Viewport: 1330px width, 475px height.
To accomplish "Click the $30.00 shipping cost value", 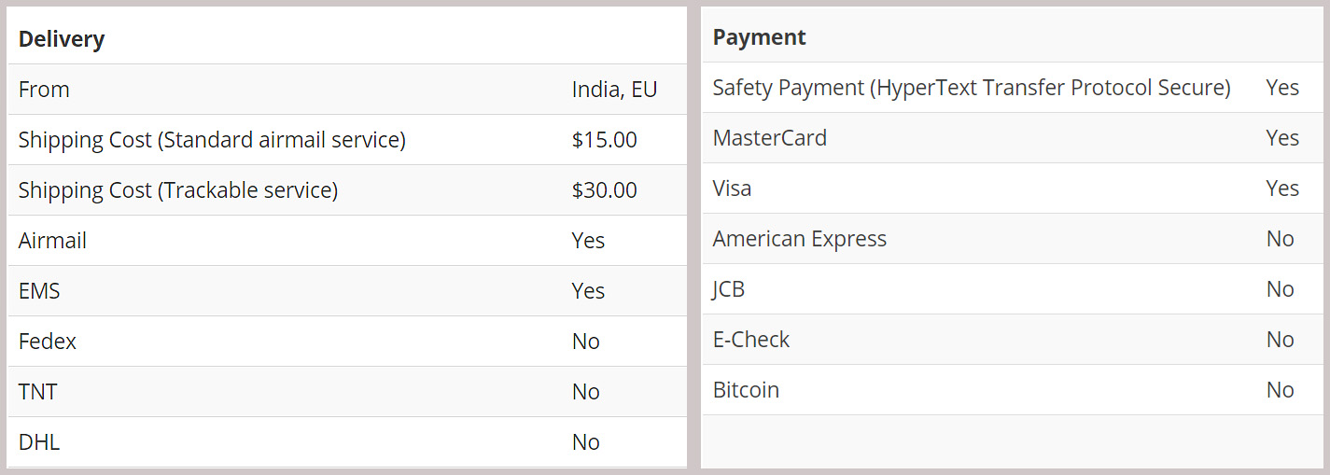I will [604, 190].
